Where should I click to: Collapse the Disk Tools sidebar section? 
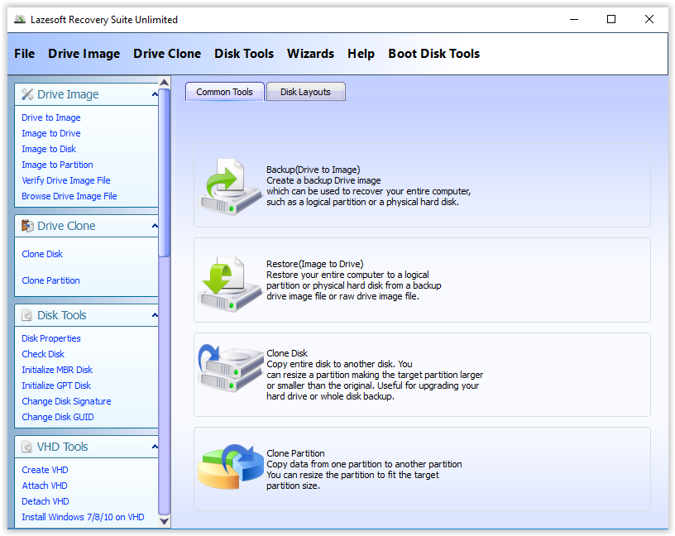[x=155, y=315]
